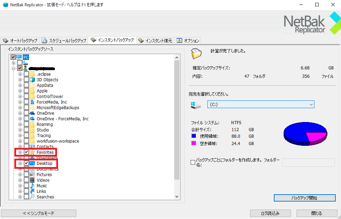Click the Pictures folder icon
The height and width of the screenshot is (219, 341).
(x=32, y=174)
